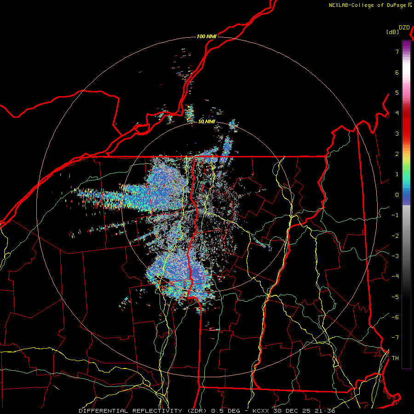Click the 50 NMI range ring label

pos(207,122)
